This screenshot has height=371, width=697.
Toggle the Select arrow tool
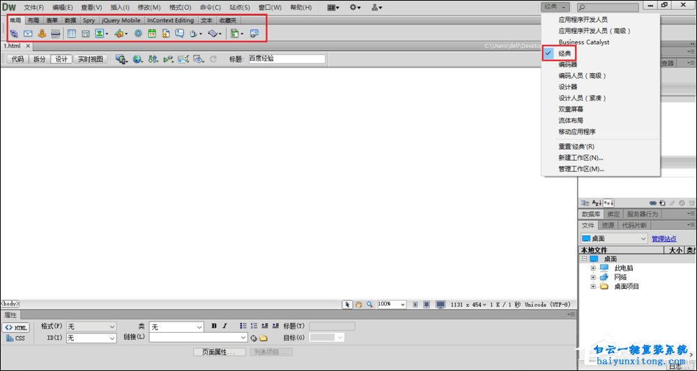click(346, 304)
